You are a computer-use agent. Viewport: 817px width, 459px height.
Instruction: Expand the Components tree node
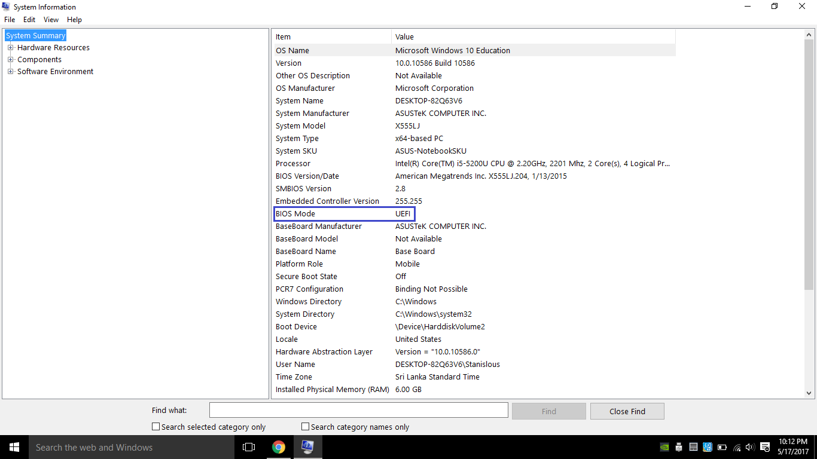(10, 60)
